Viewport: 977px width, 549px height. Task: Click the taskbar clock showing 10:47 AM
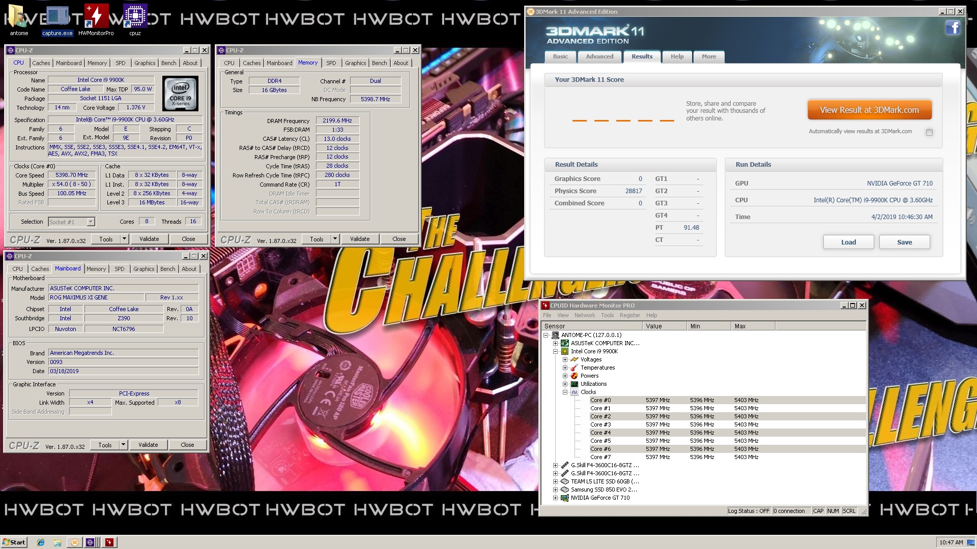(x=951, y=542)
